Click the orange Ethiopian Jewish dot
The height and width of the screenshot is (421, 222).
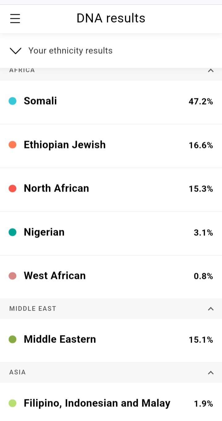tap(13, 145)
